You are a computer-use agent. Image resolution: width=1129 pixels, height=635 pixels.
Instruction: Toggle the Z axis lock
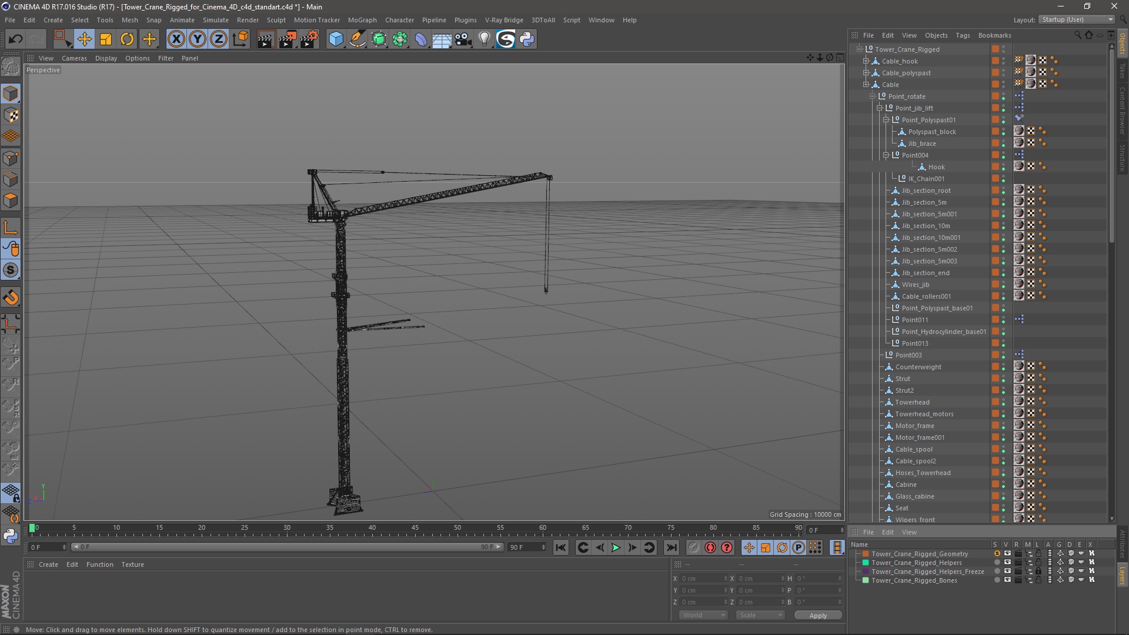[219, 39]
